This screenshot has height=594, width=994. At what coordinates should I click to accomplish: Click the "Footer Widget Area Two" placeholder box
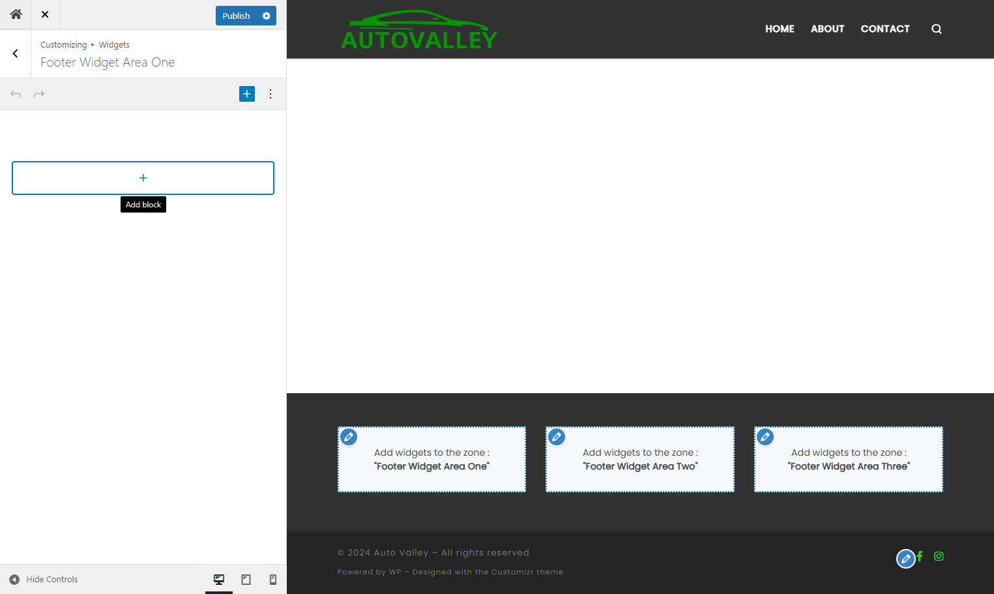(x=640, y=460)
